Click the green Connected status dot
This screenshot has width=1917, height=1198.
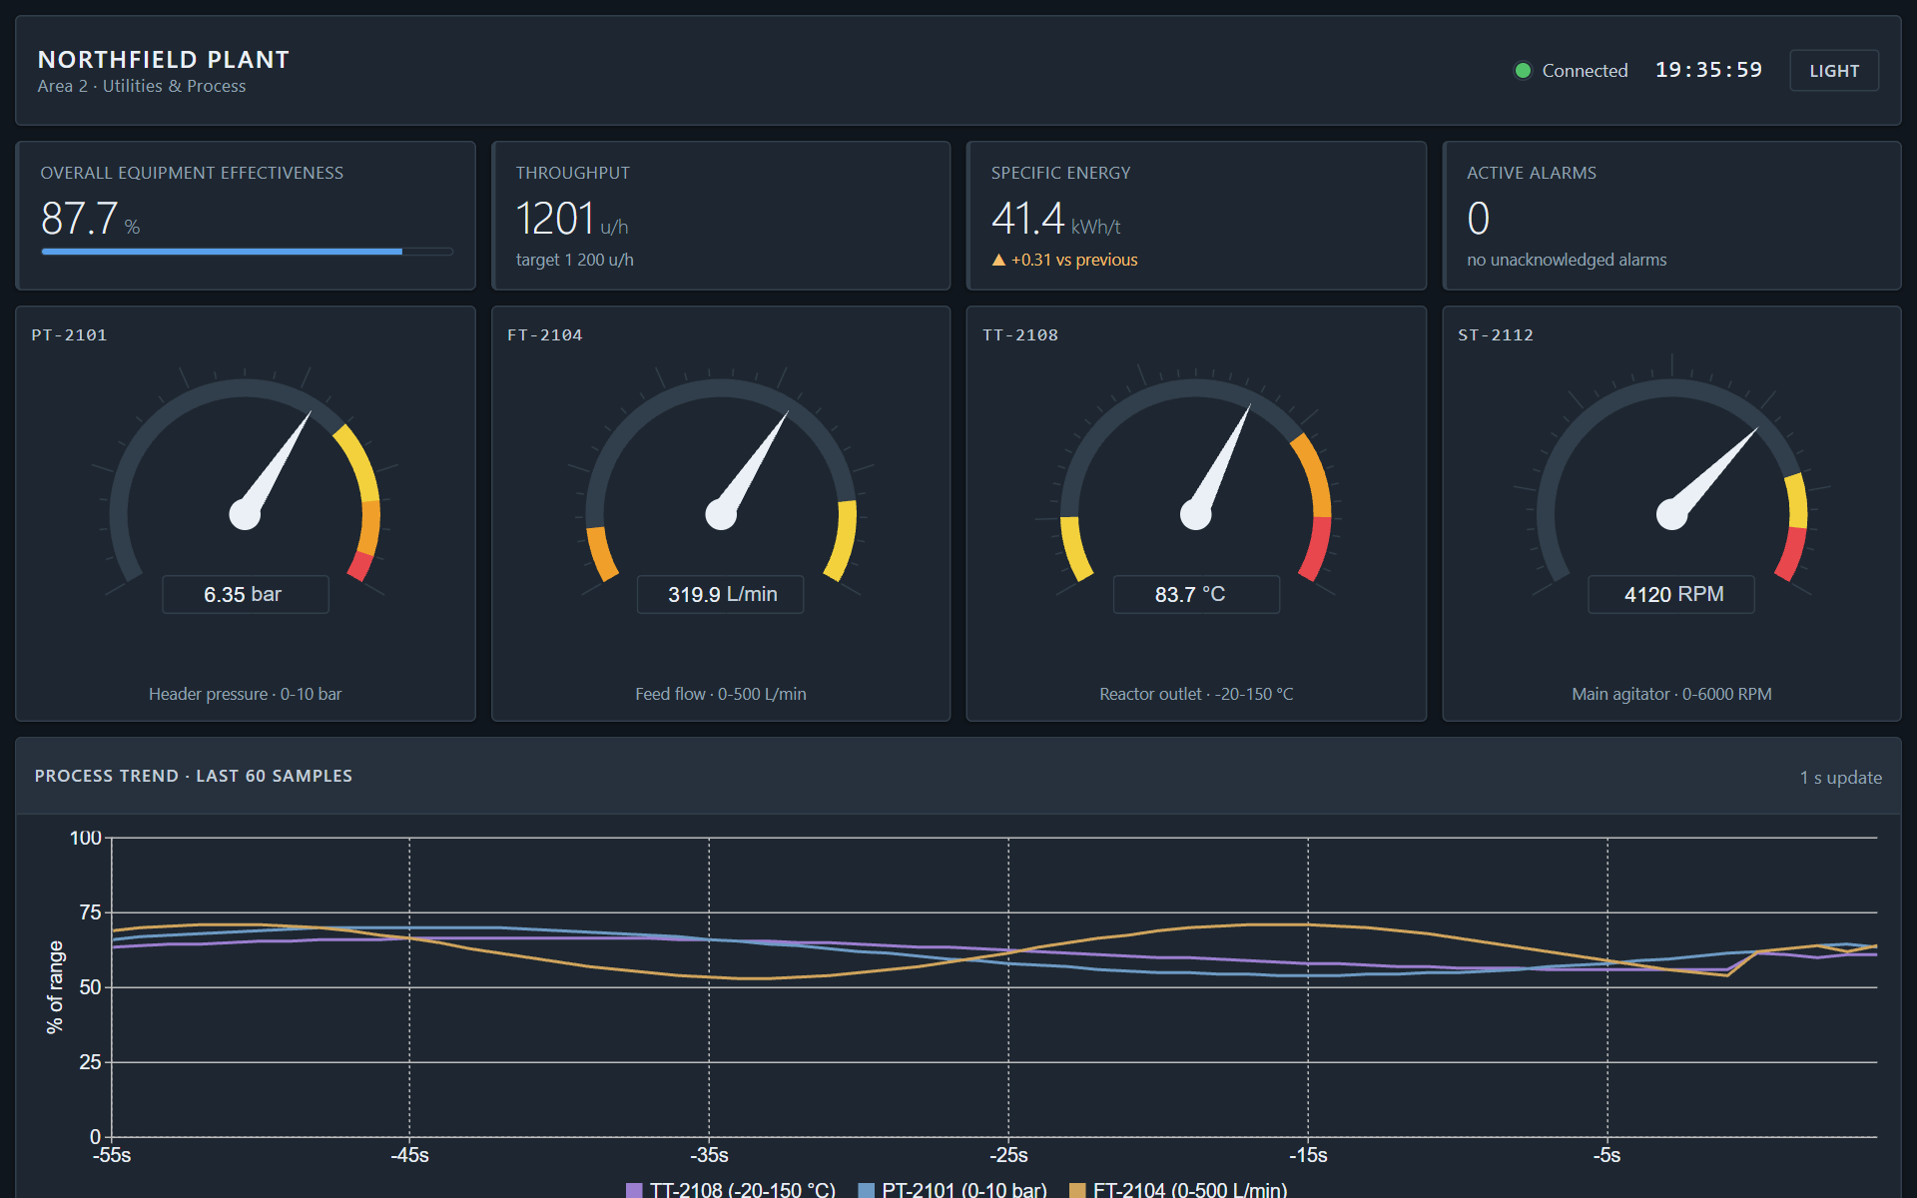(1523, 71)
